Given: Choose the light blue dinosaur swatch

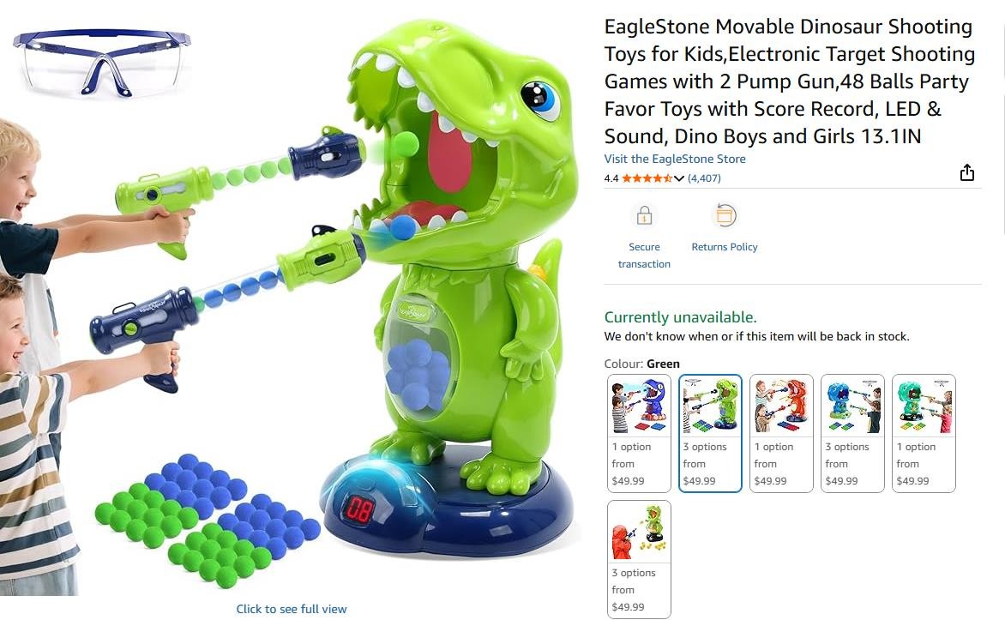Looking at the screenshot, I should click(852, 433).
